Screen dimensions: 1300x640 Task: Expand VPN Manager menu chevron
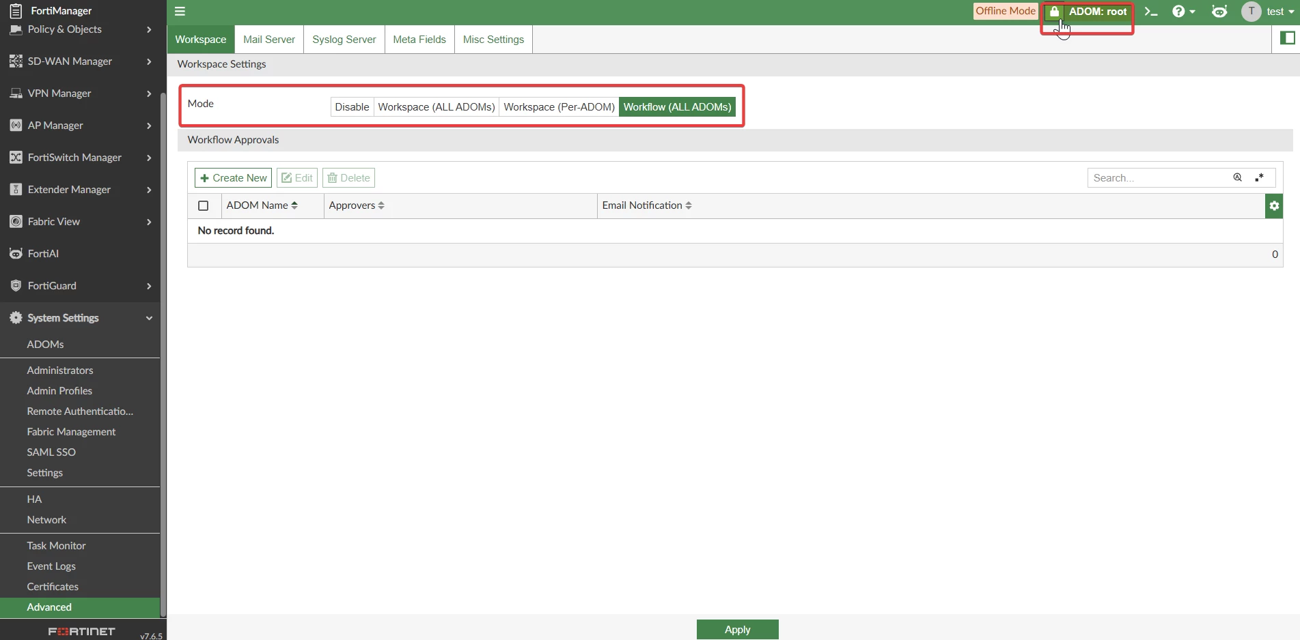point(149,93)
